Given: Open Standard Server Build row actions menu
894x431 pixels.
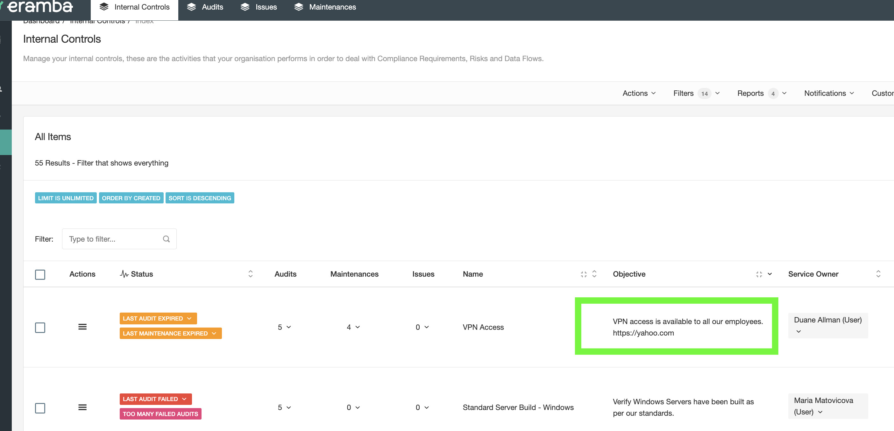Looking at the screenshot, I should pos(82,407).
